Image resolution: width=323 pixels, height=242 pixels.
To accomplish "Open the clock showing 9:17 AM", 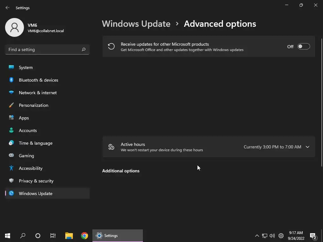I will pos(296,236).
